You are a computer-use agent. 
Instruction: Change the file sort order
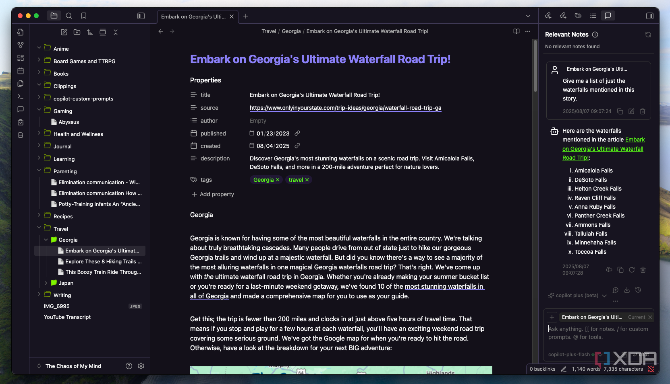click(90, 32)
